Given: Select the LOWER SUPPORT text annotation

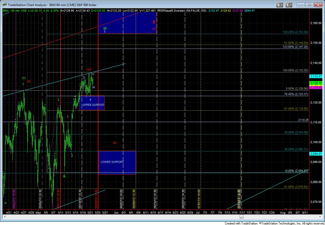Looking at the screenshot, I should pos(112,162).
